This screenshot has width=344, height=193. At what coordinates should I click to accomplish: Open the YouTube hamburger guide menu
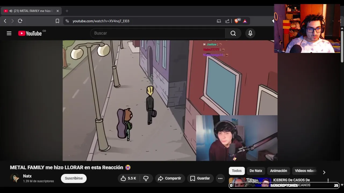[9, 33]
